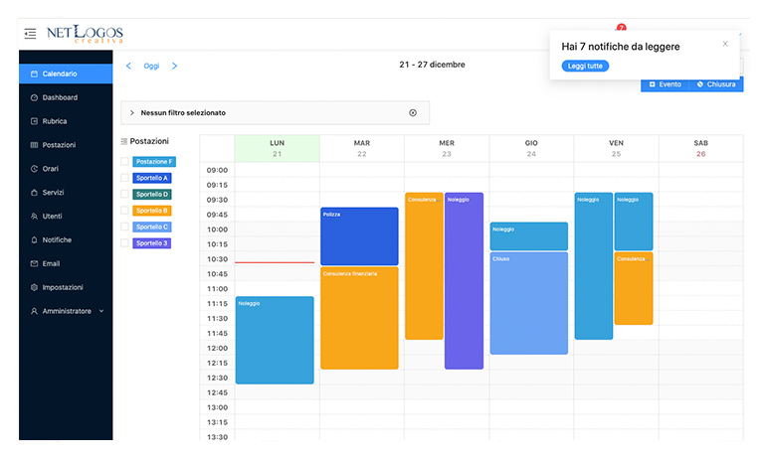Collapse sidebar with the hamburger menu icon
The height and width of the screenshot is (460, 766).
click(x=30, y=34)
